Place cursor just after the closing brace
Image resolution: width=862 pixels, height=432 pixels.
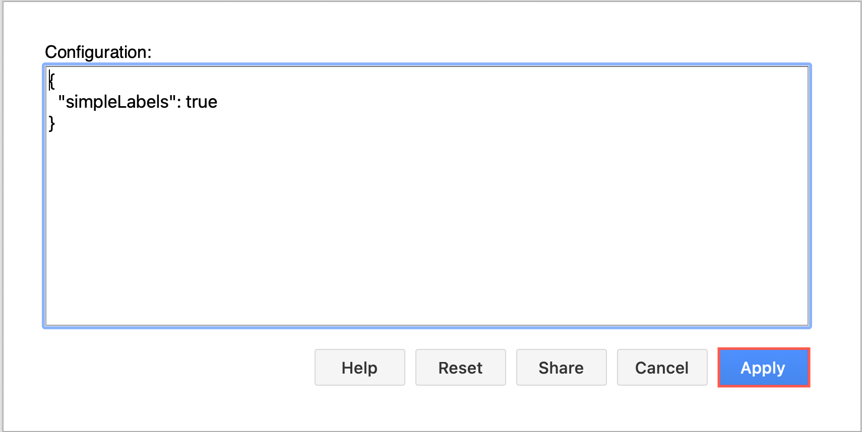(x=55, y=123)
